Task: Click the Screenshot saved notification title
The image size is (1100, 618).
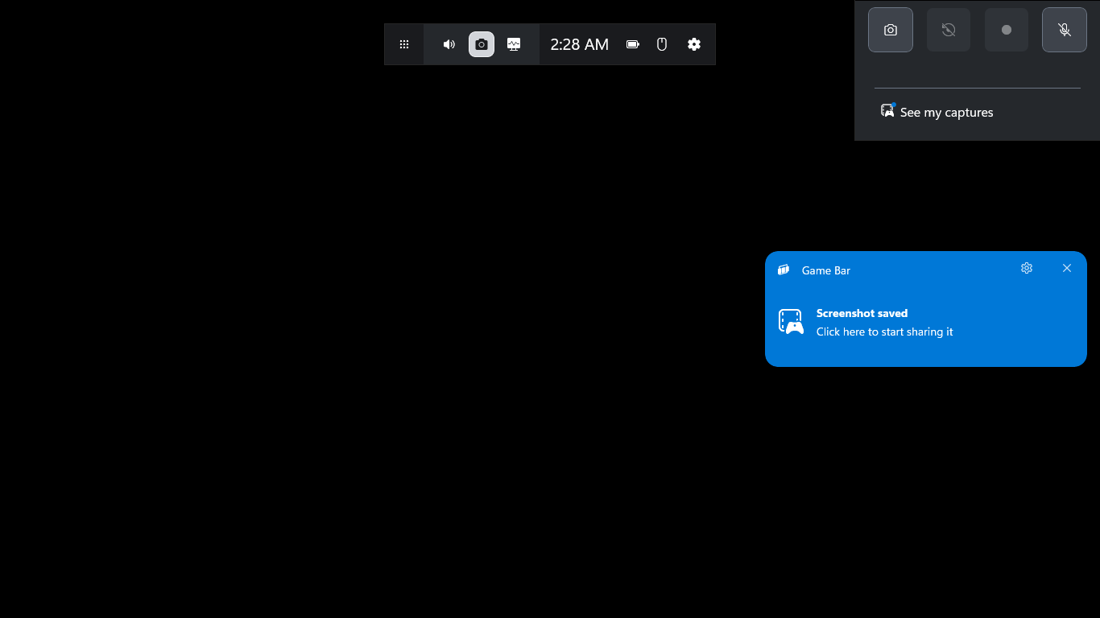Action: click(862, 313)
